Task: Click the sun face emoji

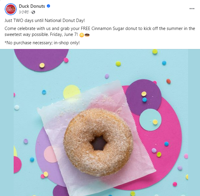Action: 82,35
